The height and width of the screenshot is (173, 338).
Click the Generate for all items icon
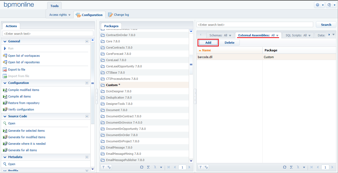tap(5, 150)
